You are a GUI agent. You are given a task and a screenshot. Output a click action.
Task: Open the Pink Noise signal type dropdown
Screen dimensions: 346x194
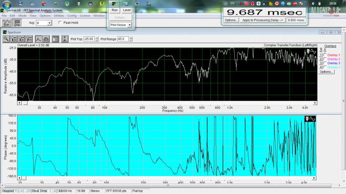click(x=129, y=25)
